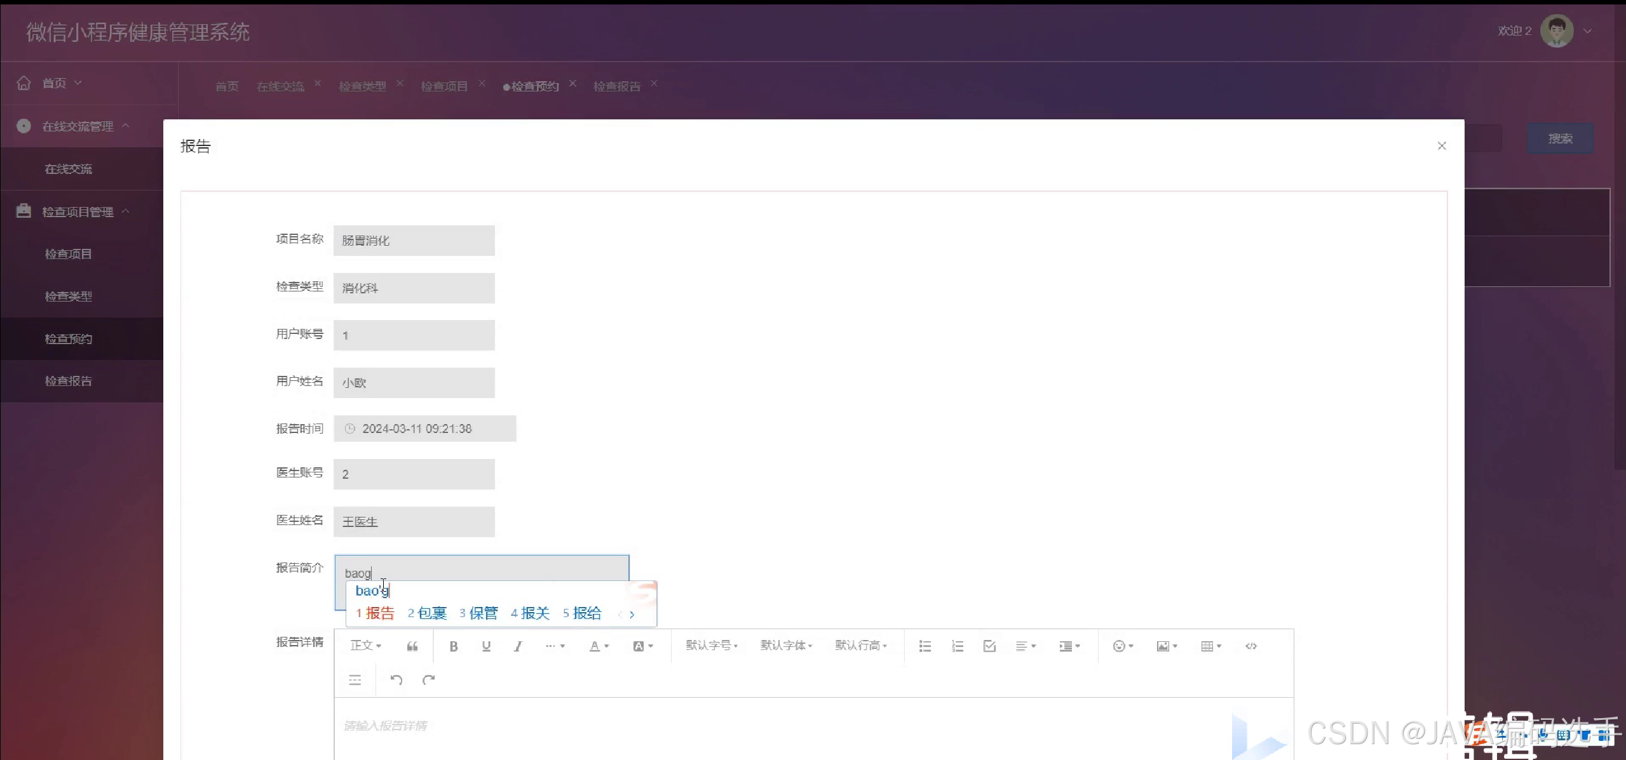Insert a bulleted list

pyautogui.click(x=925, y=646)
